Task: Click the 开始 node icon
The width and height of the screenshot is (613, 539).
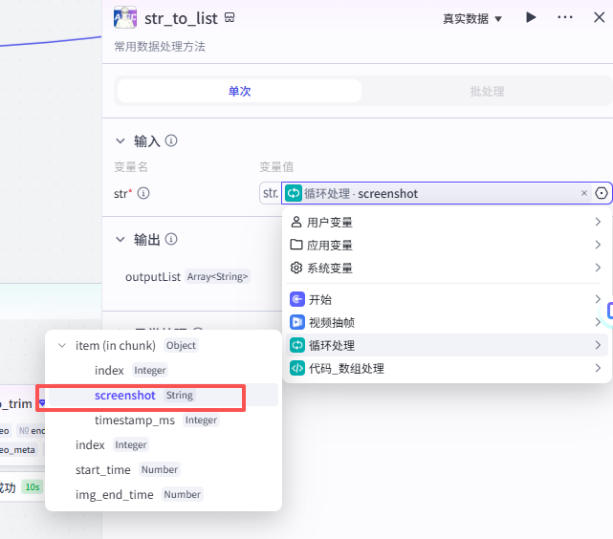Action: (297, 299)
